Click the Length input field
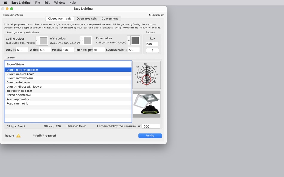 22,50
